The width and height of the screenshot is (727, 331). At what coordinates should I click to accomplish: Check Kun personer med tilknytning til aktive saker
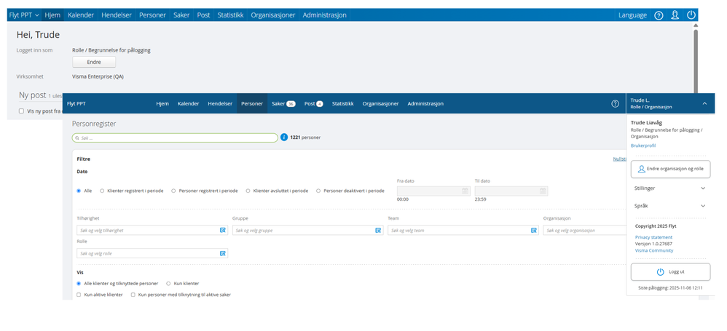click(133, 295)
